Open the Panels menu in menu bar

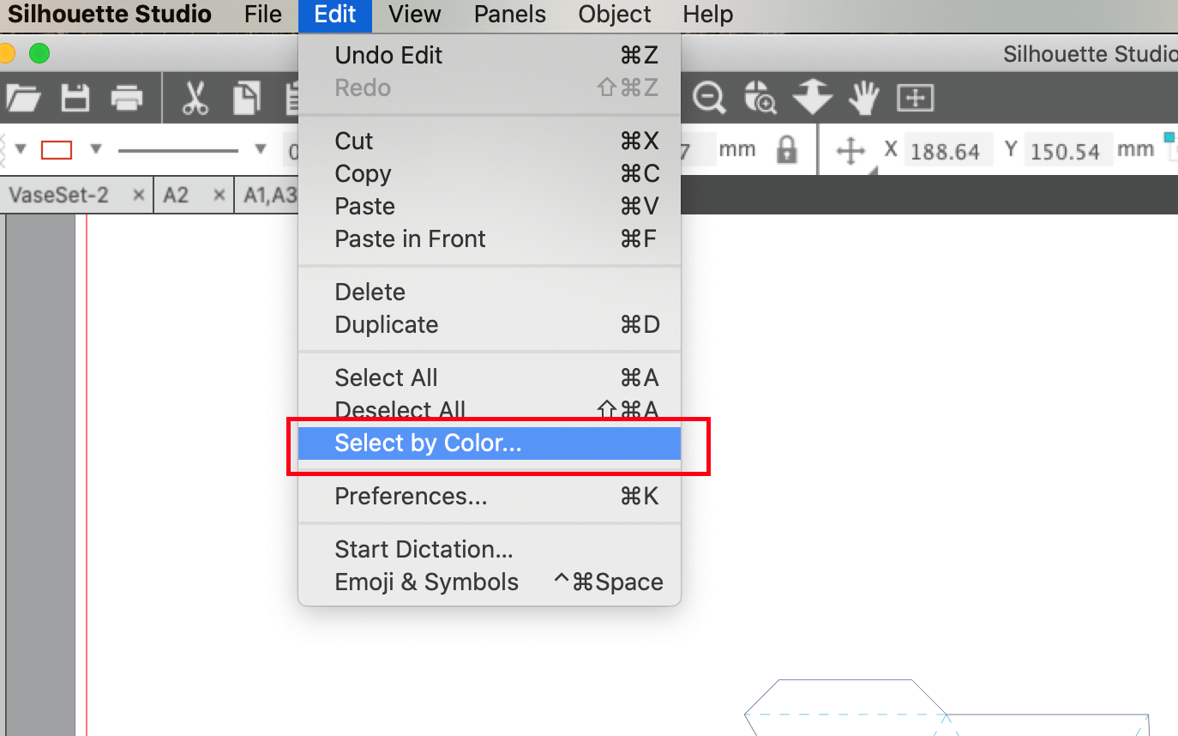509,15
